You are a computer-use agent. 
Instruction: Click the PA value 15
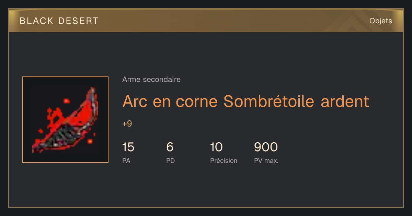tap(128, 147)
